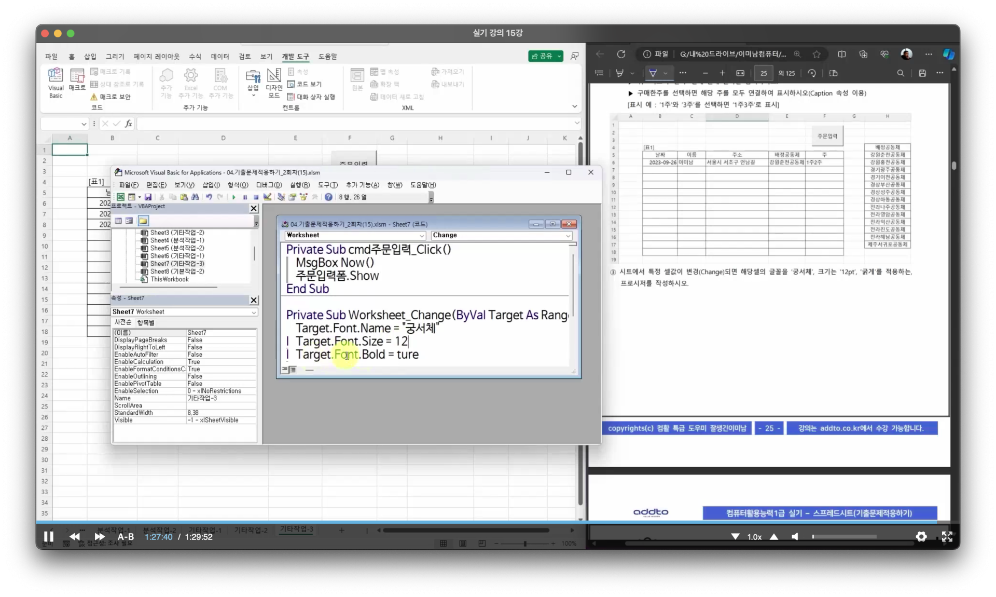Open the Change procedure dropdown

coord(568,236)
